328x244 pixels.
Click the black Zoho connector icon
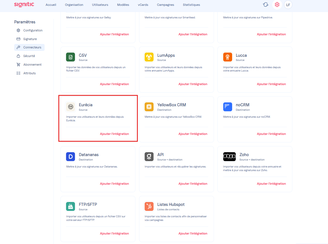tap(229, 156)
